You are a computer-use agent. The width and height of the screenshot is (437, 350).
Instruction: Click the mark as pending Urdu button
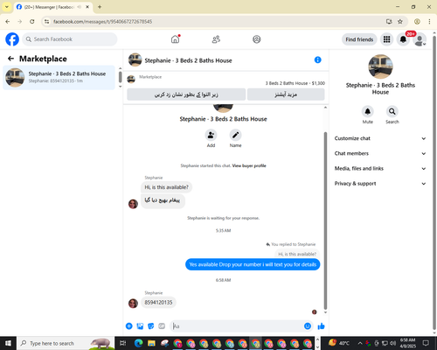[186, 94]
